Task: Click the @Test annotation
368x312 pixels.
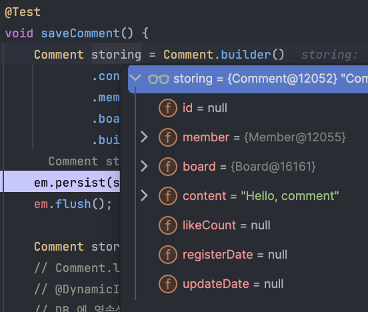Action: [x=23, y=12]
